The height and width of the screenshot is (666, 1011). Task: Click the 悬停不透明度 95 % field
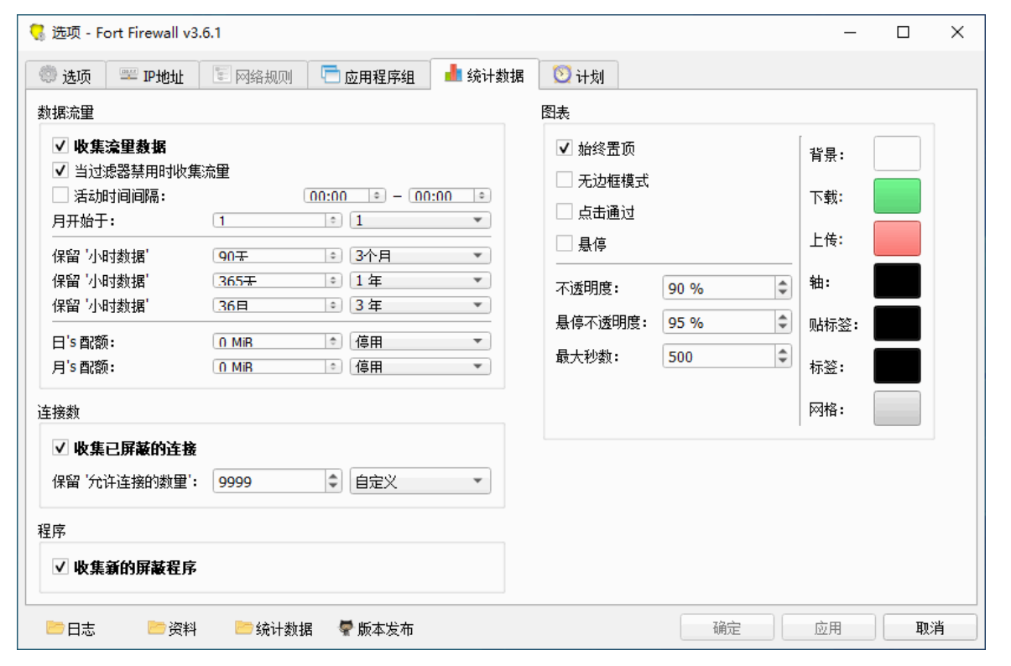pos(727,322)
